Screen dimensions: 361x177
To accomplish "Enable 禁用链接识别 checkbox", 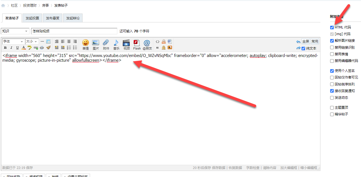I will click(x=332, y=47).
